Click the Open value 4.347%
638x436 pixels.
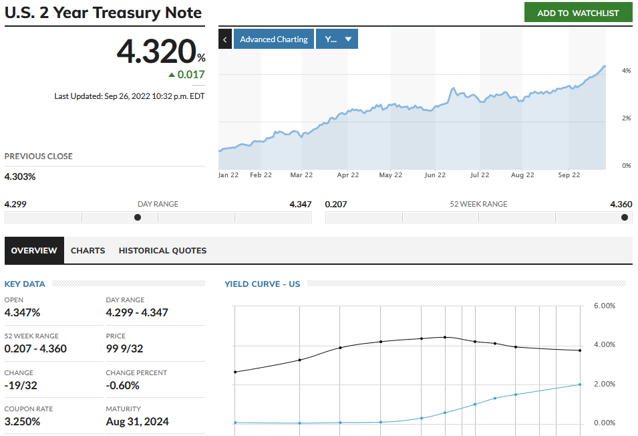click(x=22, y=313)
